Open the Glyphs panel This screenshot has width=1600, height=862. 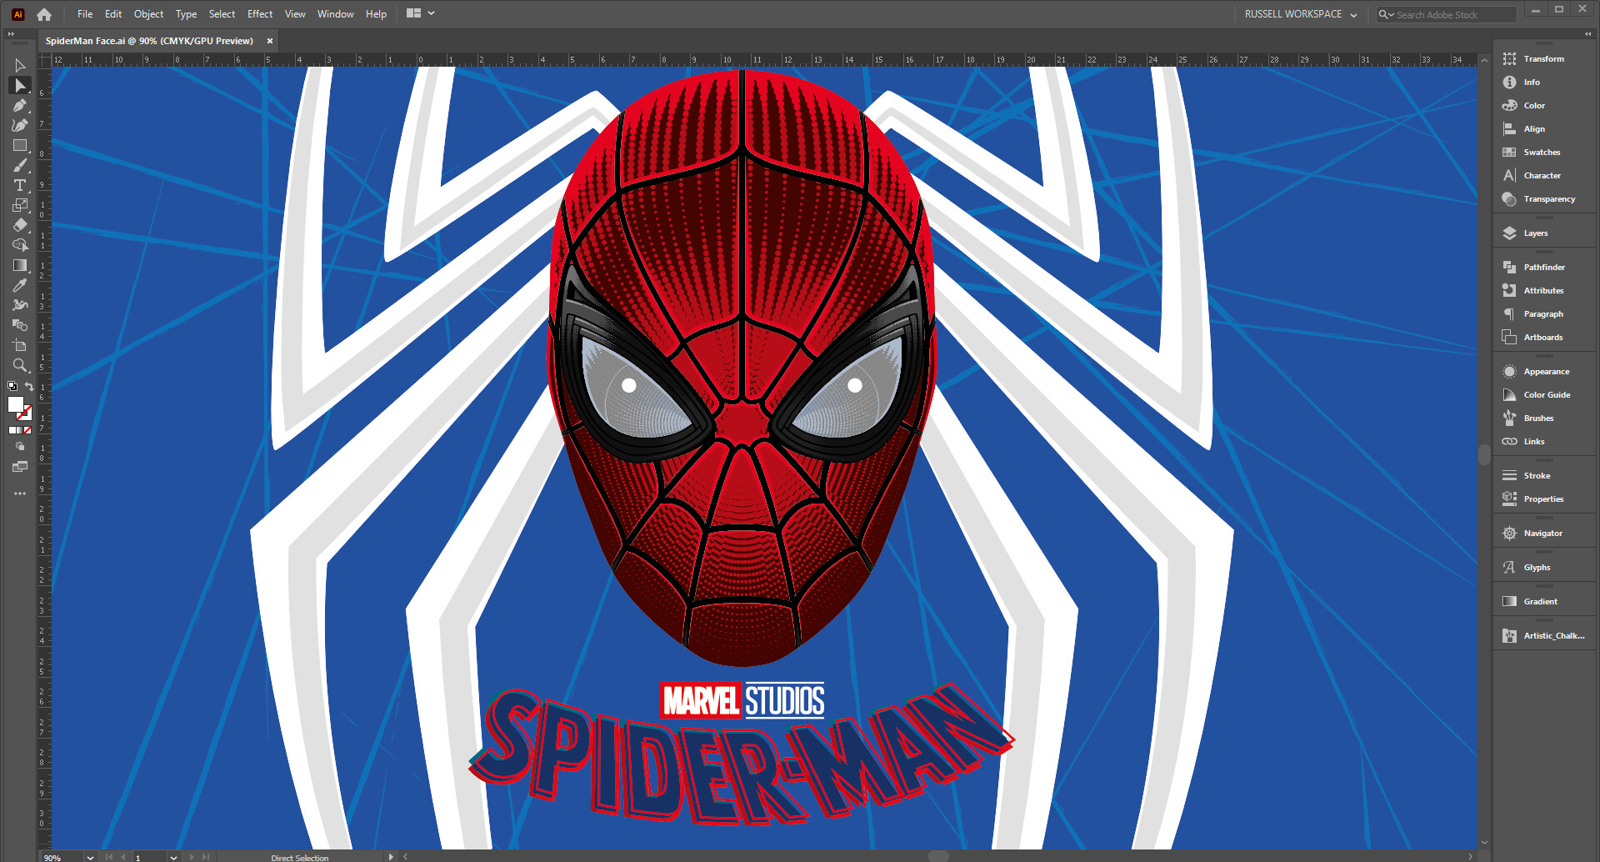pyautogui.click(x=1534, y=566)
